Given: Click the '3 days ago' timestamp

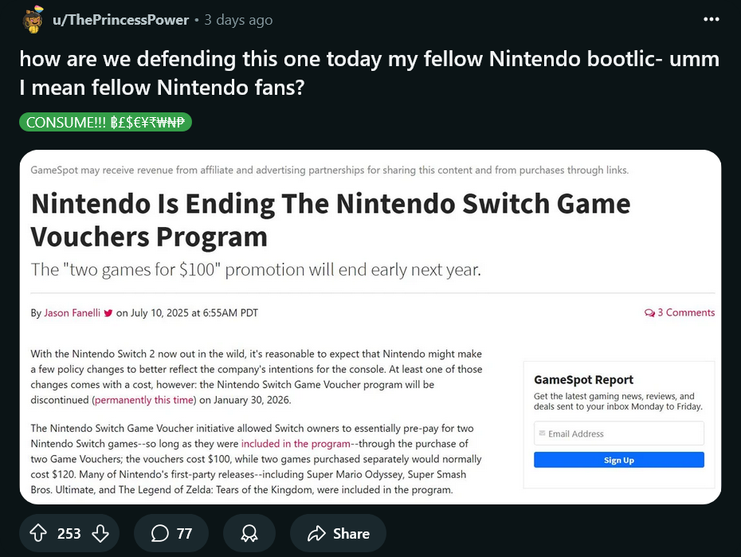Looking at the screenshot, I should point(238,20).
